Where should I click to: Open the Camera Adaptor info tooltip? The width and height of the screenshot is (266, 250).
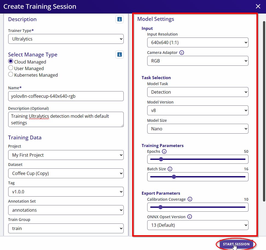[x=182, y=52]
